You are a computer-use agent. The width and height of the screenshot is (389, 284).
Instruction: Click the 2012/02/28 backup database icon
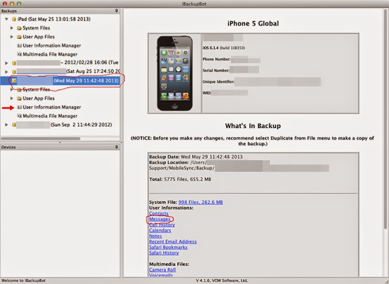pos(14,63)
